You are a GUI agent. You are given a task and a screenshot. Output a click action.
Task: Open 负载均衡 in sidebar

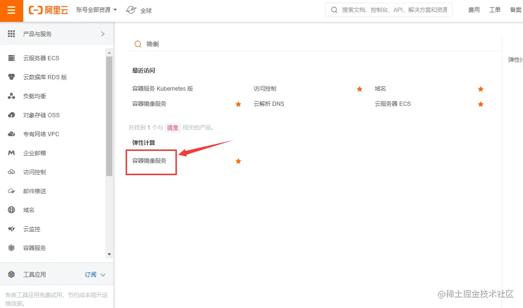pyautogui.click(x=34, y=96)
